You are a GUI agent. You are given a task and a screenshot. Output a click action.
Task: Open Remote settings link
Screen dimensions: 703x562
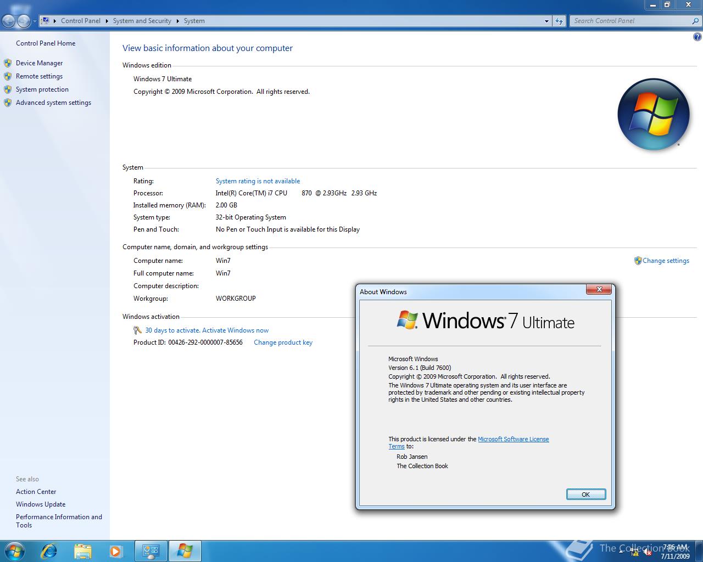coord(39,76)
